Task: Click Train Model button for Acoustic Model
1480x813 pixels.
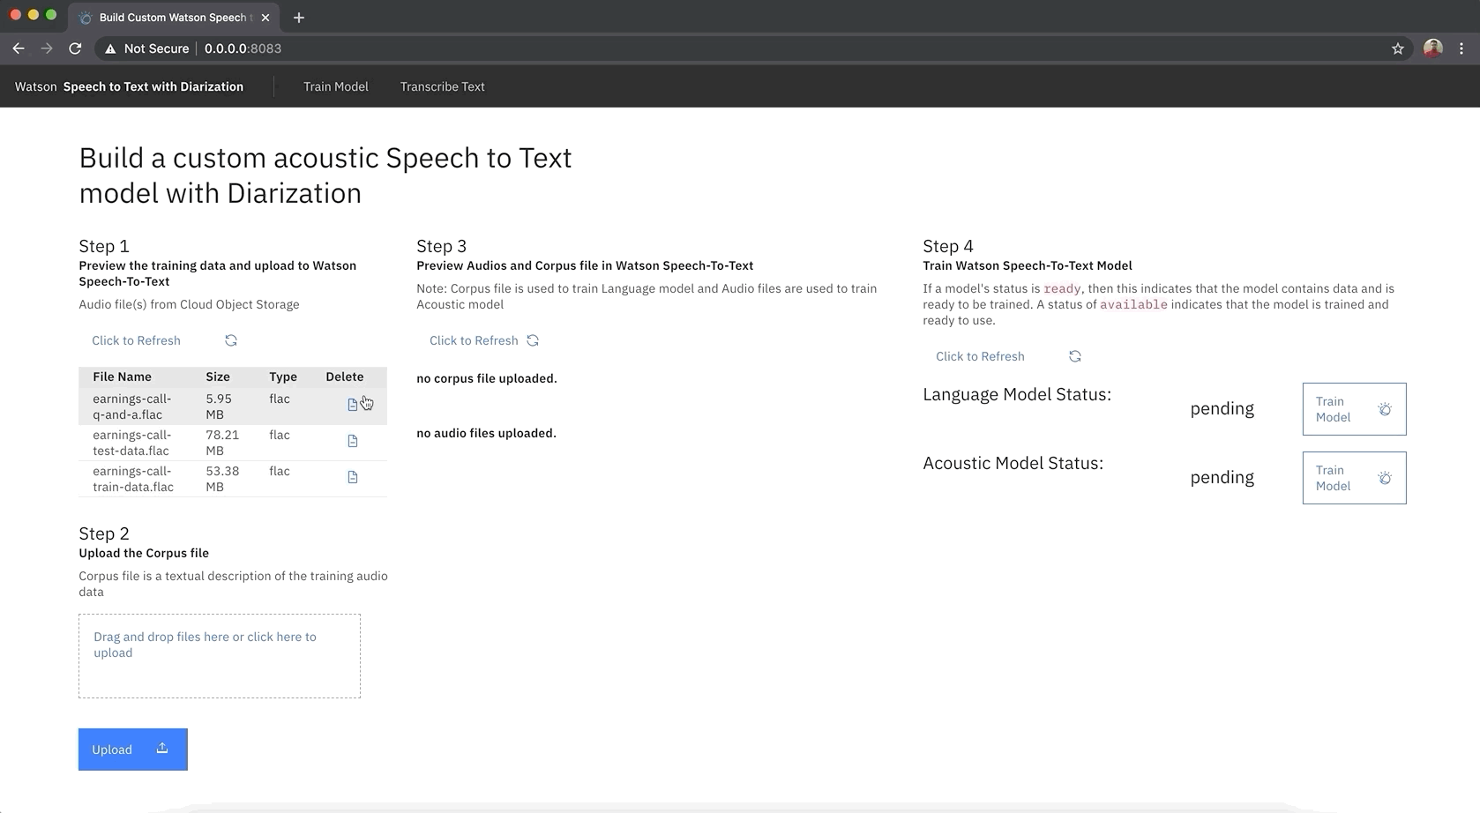Action: tap(1354, 478)
